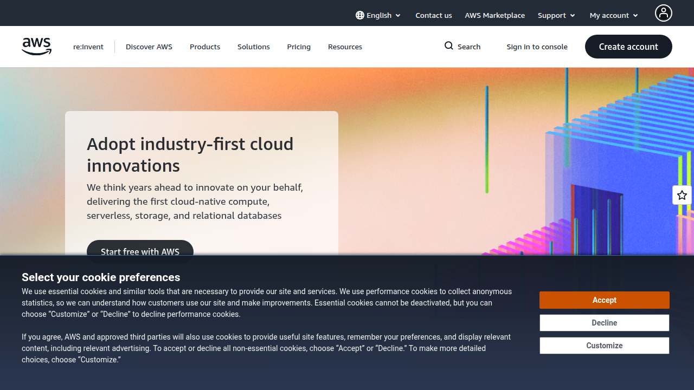694x390 pixels.
Task: Click 'Select your cookie preferences' heading
Action: 101,277
